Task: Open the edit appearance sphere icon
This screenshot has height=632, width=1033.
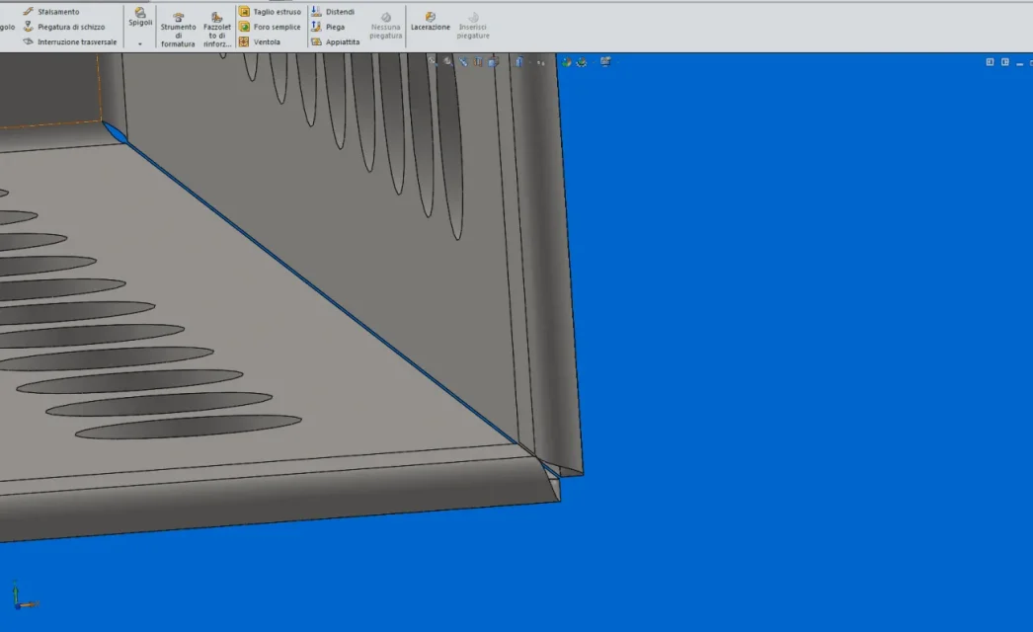Action: [x=566, y=62]
